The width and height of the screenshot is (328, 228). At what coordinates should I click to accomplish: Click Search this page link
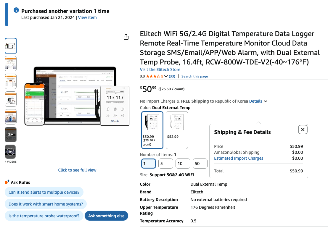(194, 76)
